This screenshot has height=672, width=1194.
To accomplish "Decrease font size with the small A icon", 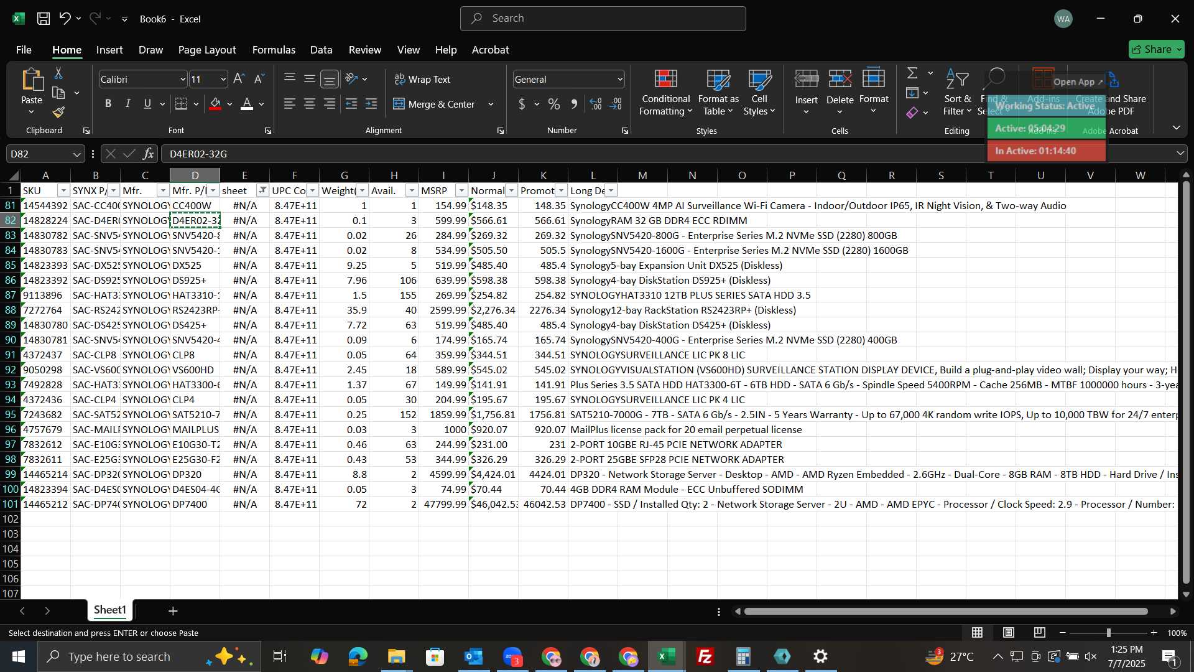I will click(x=259, y=79).
